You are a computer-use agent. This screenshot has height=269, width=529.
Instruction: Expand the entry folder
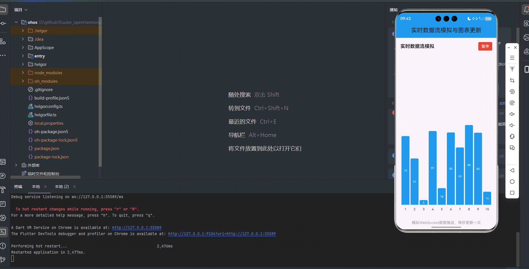click(23, 56)
